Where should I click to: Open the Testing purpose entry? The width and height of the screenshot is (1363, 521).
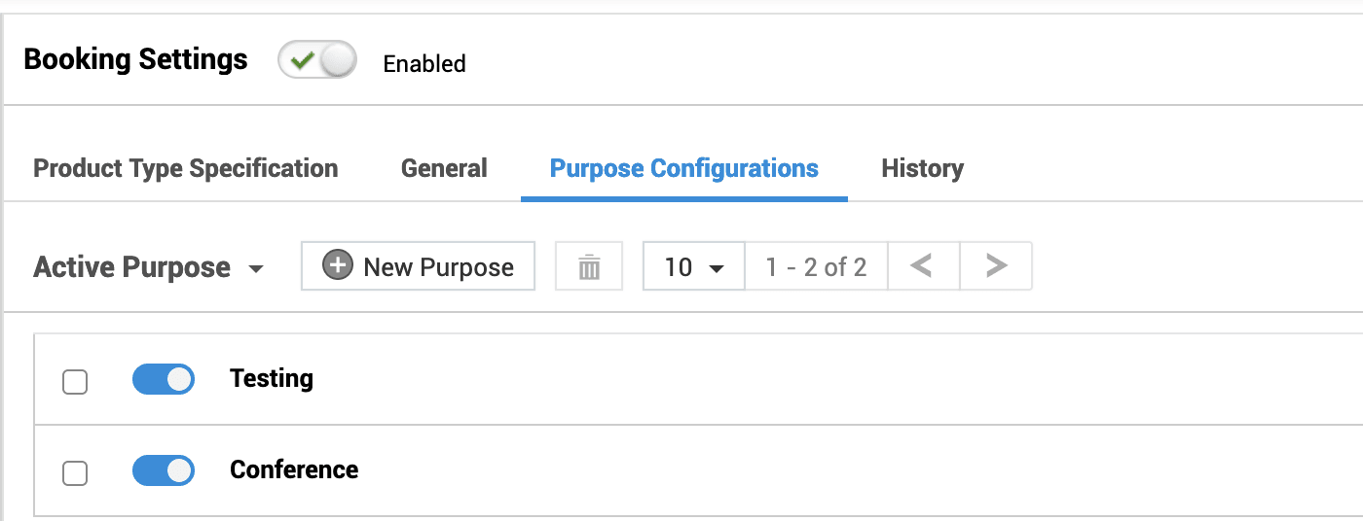click(272, 378)
